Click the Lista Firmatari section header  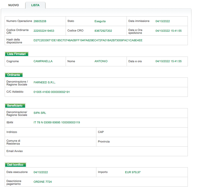point(17,54)
